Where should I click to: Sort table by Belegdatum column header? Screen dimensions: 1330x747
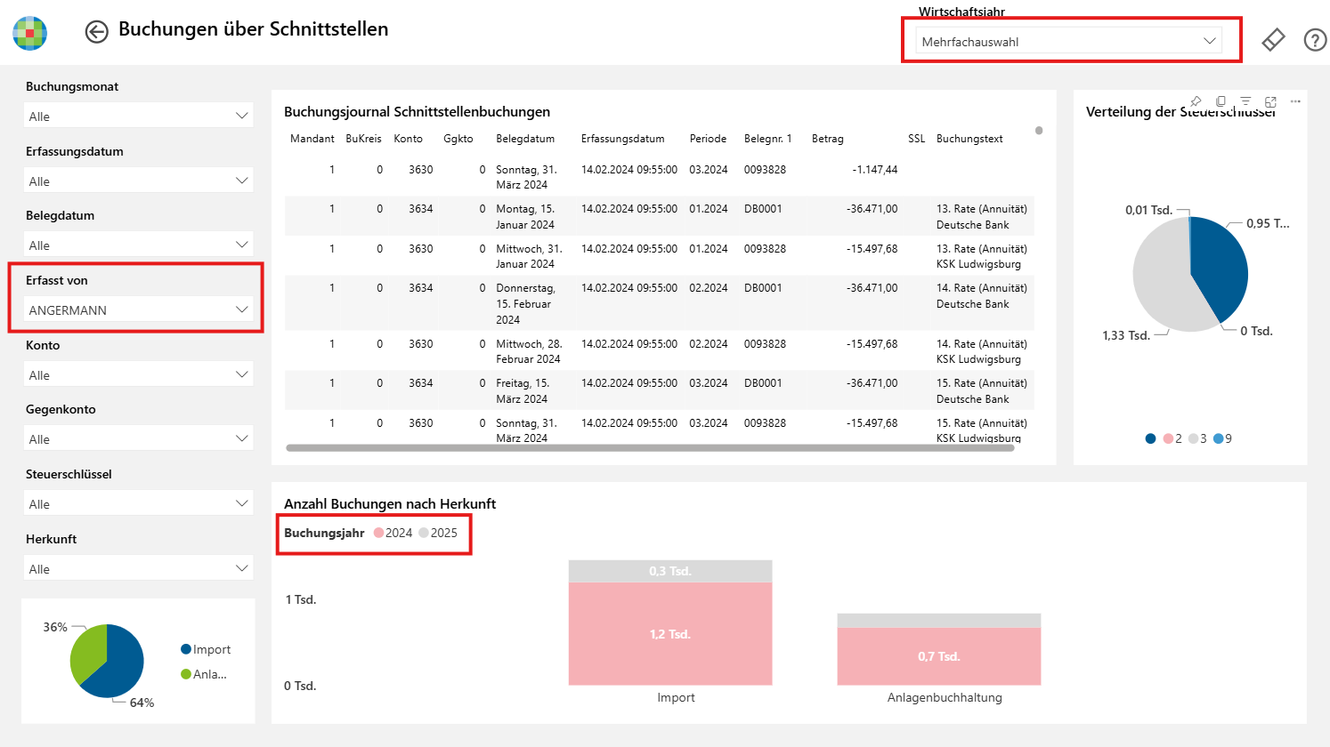(x=525, y=139)
